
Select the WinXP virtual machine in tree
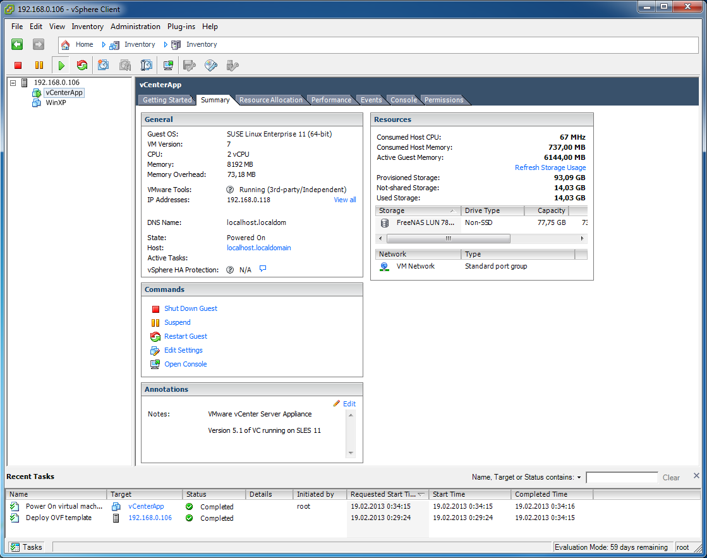[56, 103]
